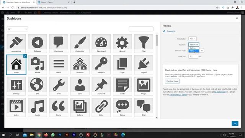Select the Generic gear icon
The image size is (245, 138).
click(122, 43)
